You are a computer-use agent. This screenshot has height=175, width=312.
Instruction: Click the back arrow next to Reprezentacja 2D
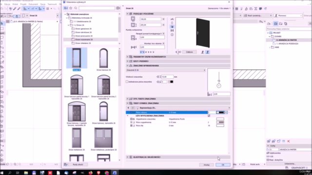pyautogui.click(x=128, y=108)
